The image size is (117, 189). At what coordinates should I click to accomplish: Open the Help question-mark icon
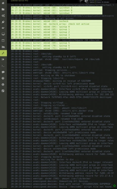point(3,78)
